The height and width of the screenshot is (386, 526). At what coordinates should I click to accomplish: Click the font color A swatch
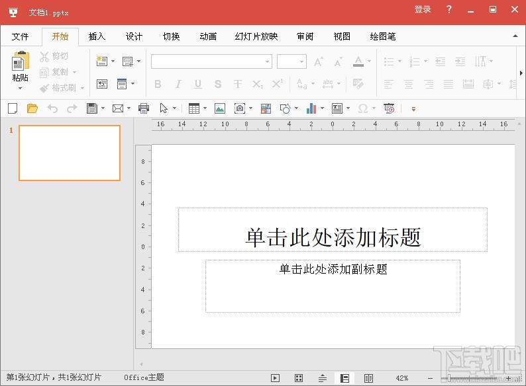coord(358,61)
